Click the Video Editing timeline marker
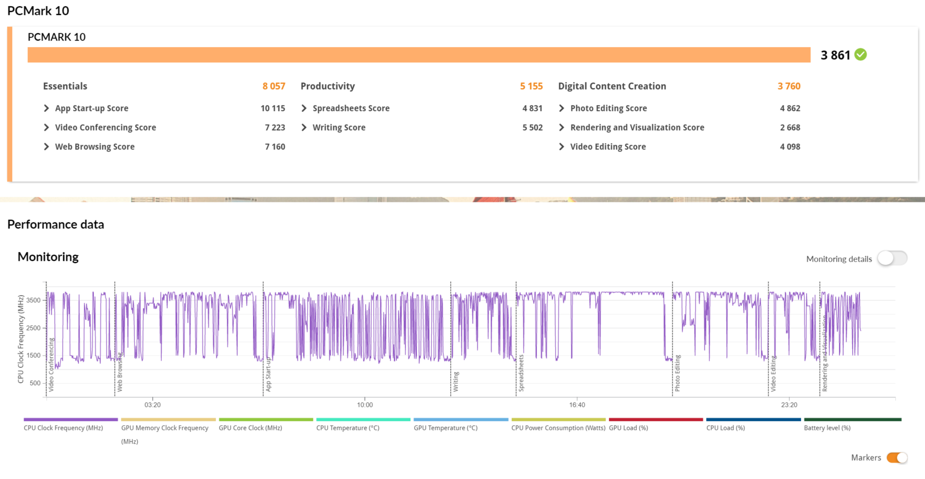This screenshot has height=479, width=925. pos(773,374)
